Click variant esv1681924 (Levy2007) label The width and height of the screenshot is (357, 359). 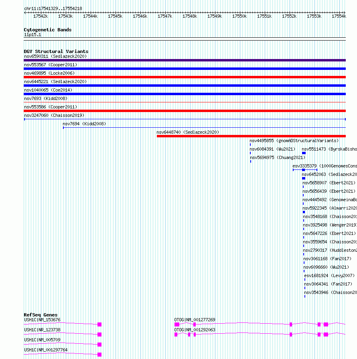point(330,275)
